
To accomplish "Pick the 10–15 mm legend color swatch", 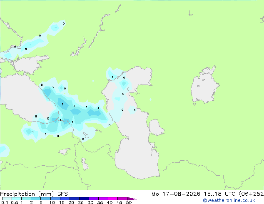I will click(x=55, y=199).
